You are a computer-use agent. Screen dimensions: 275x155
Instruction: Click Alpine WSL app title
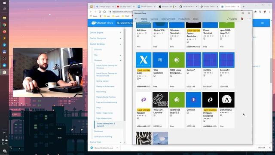pyautogui.click(x=159, y=30)
